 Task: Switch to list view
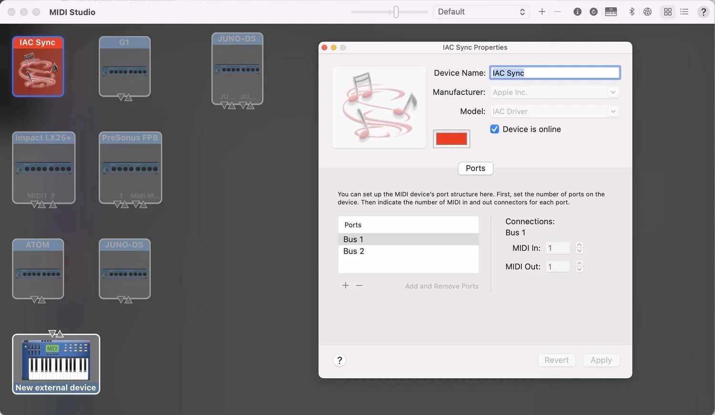pyautogui.click(x=684, y=11)
